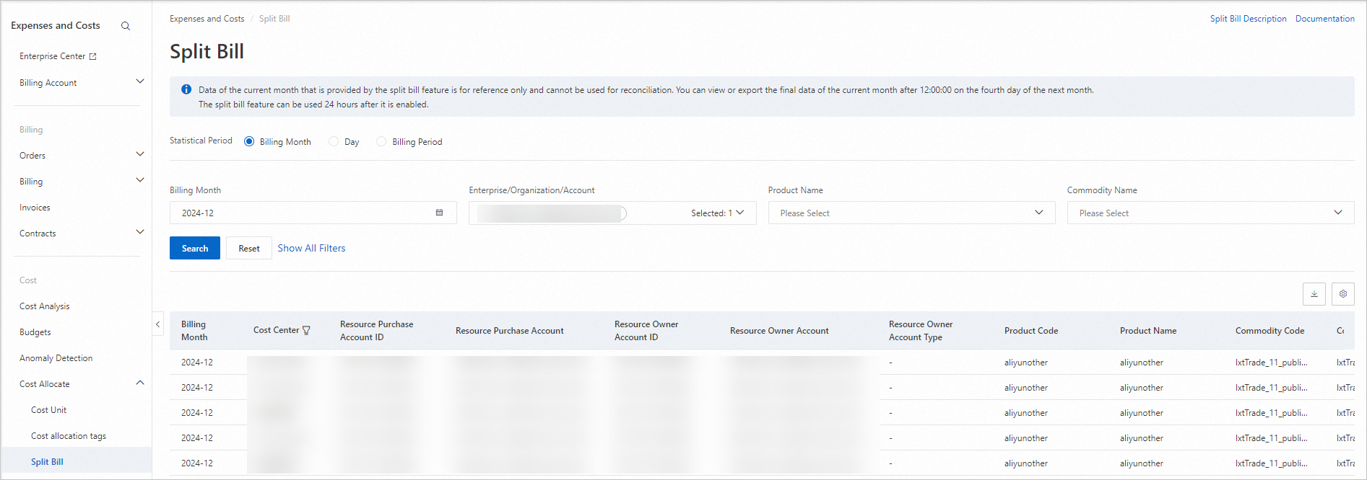Click the Billing Month column header

point(194,331)
